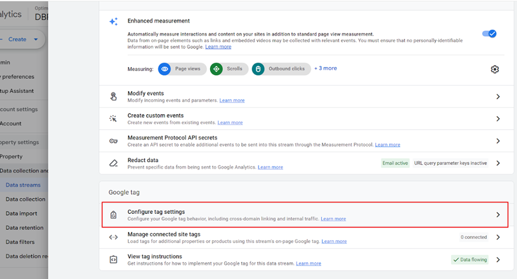Image resolution: width=517 pixels, height=279 pixels.
Task: Expand Measurement Protocol API secrets chevron
Action: pyautogui.click(x=498, y=141)
